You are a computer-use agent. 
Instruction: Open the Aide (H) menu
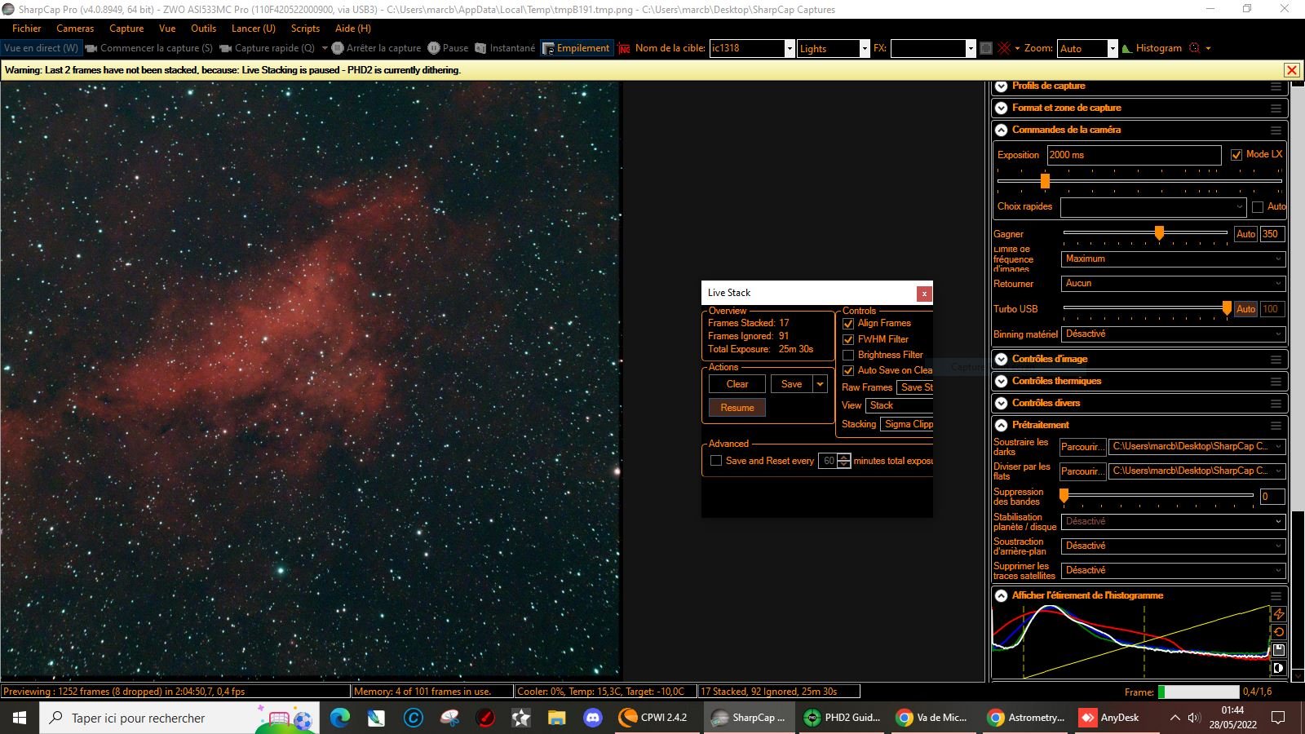click(353, 29)
